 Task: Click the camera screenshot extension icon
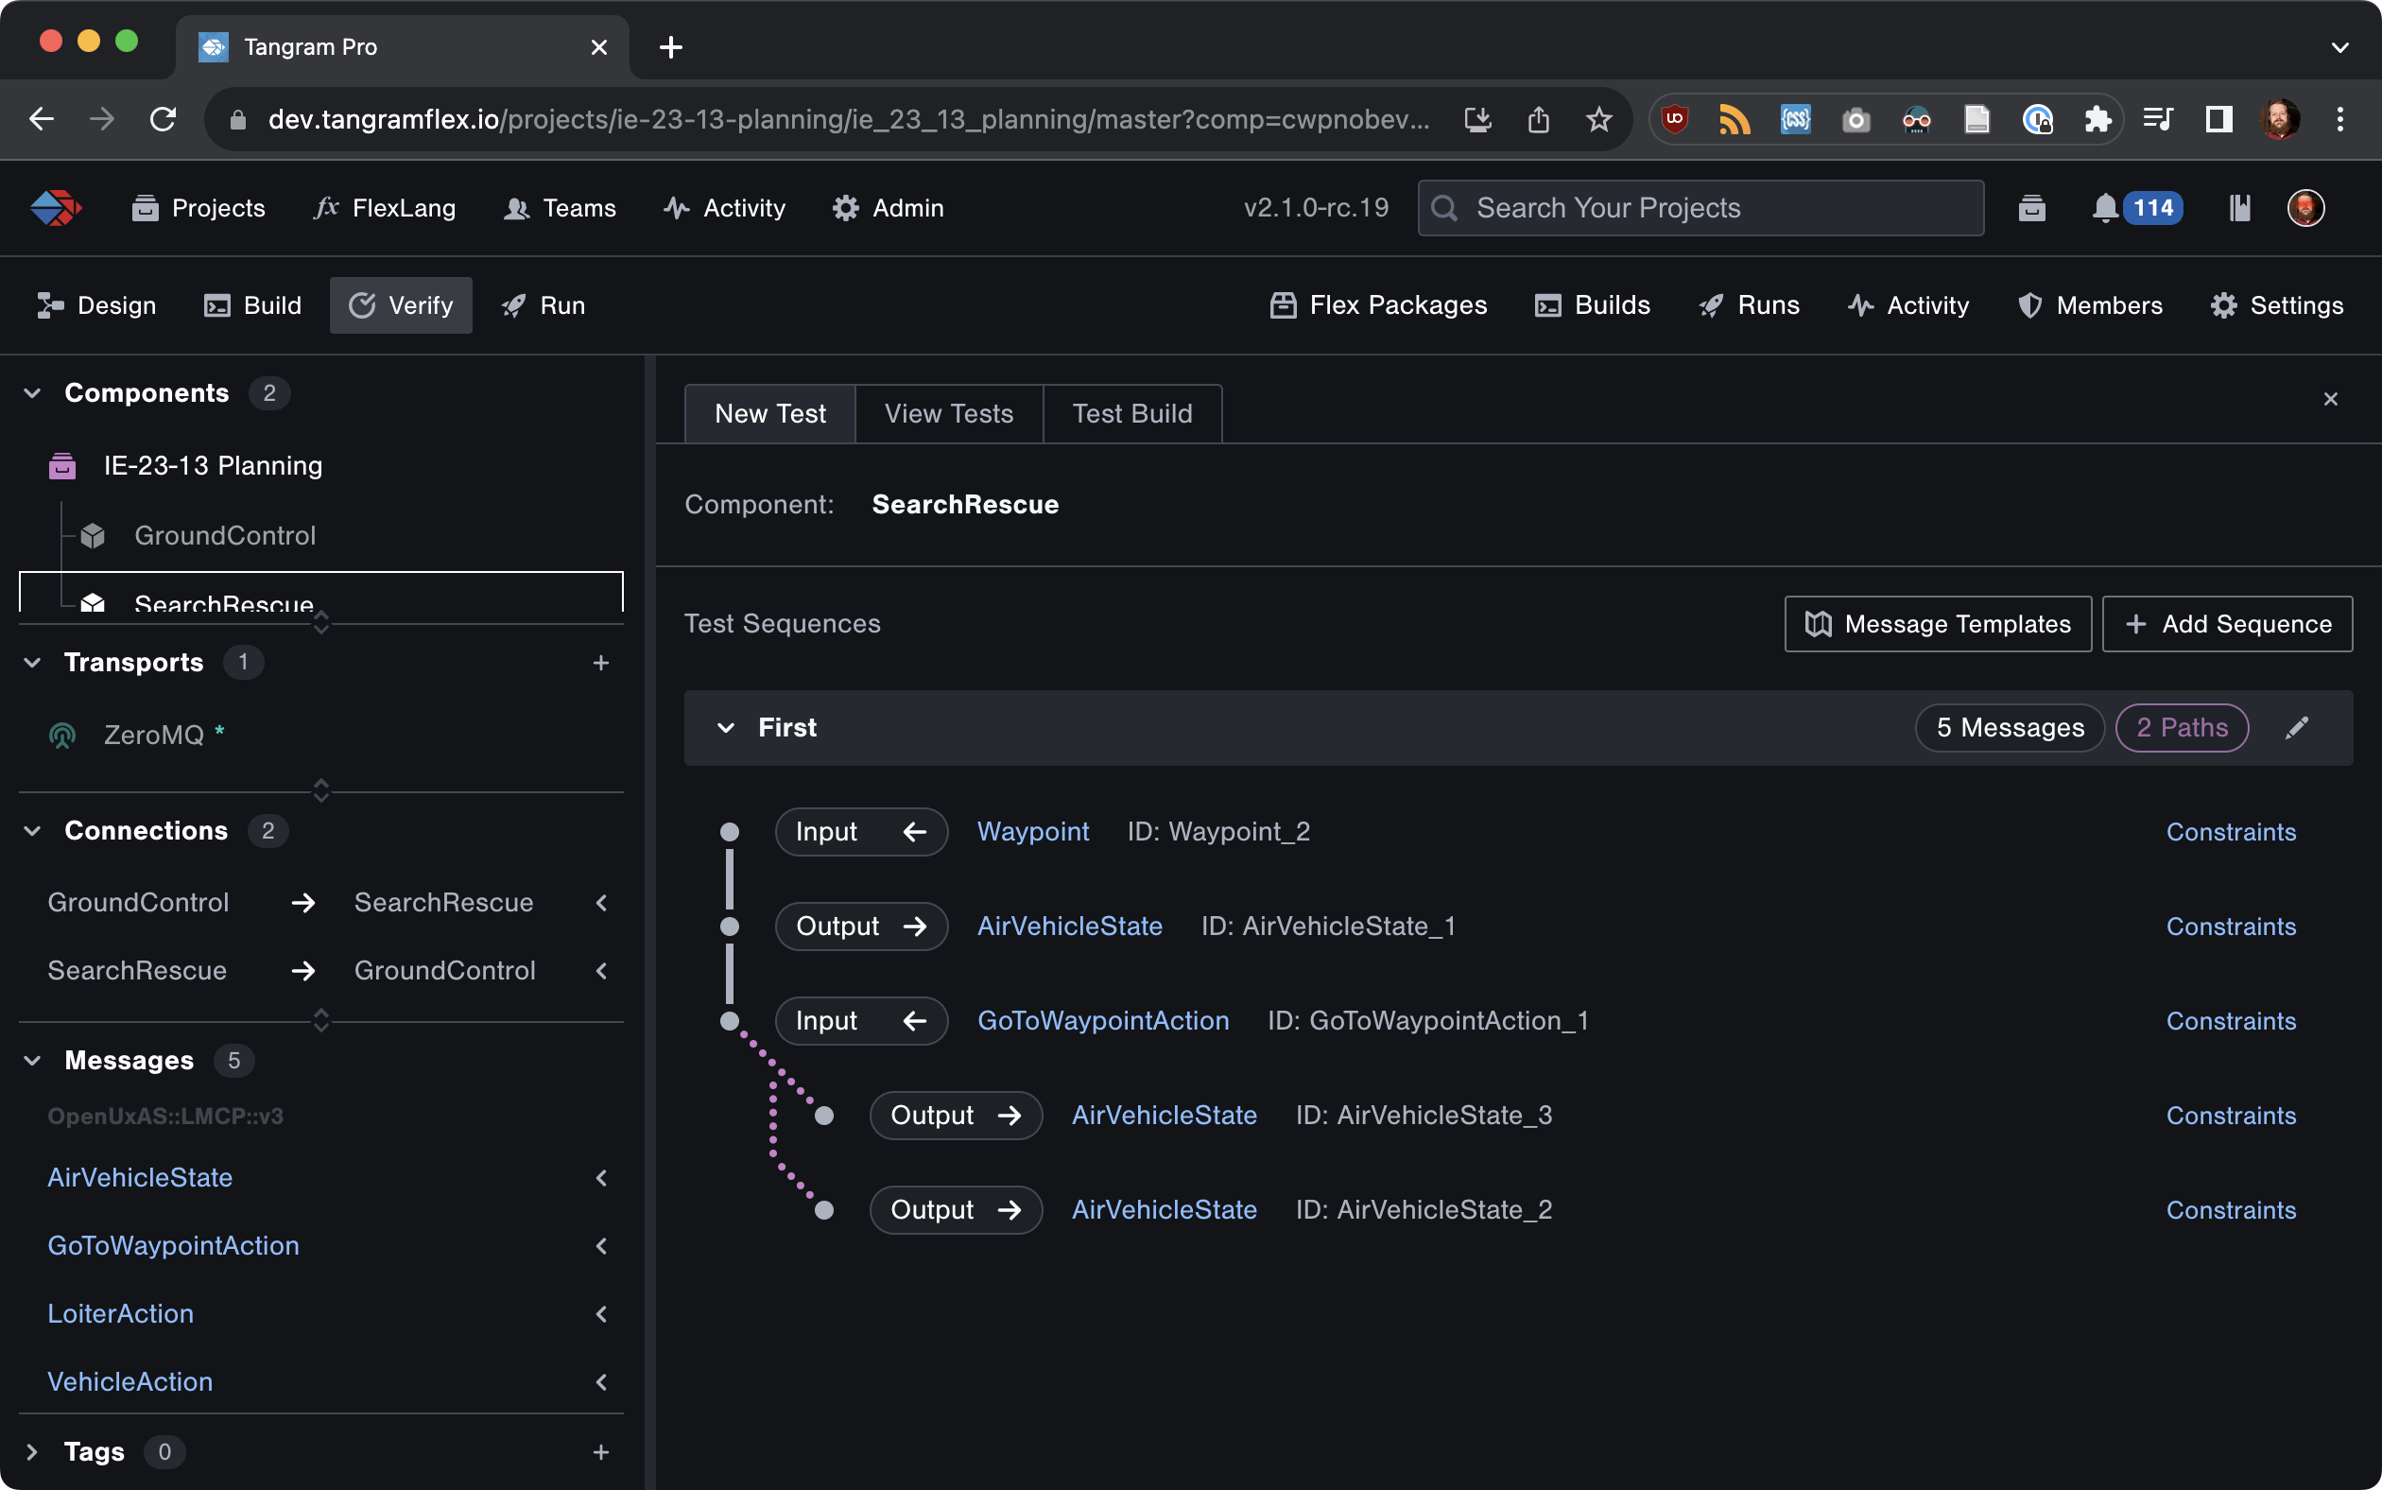(1856, 119)
